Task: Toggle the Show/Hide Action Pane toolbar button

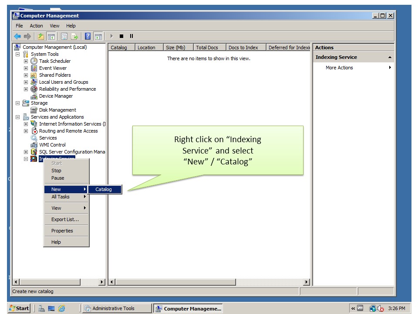Action: coord(98,36)
